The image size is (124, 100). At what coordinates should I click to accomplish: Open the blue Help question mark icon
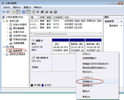24,12
